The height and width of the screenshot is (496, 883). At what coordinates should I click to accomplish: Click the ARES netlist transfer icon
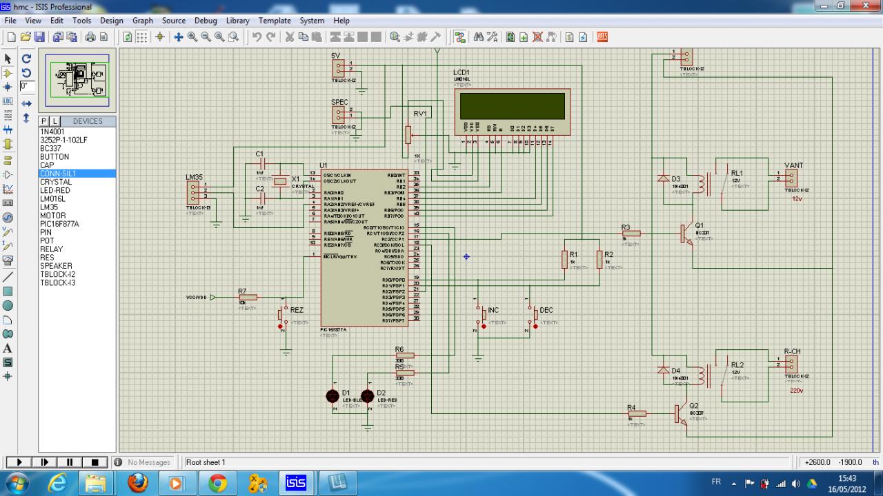[x=602, y=37]
